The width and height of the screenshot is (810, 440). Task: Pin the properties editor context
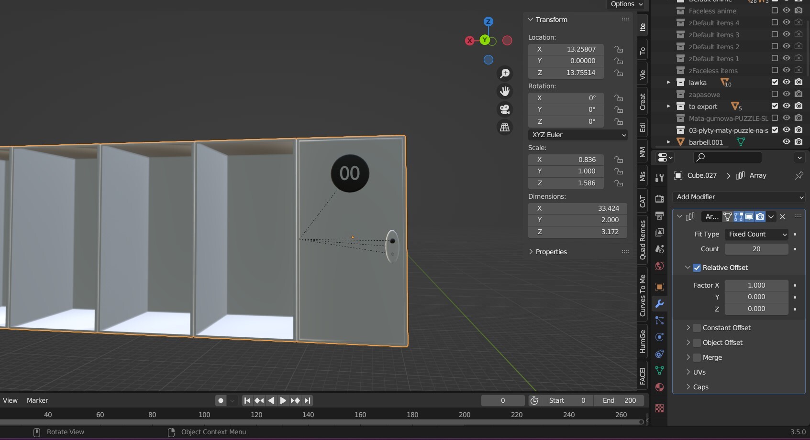(799, 175)
